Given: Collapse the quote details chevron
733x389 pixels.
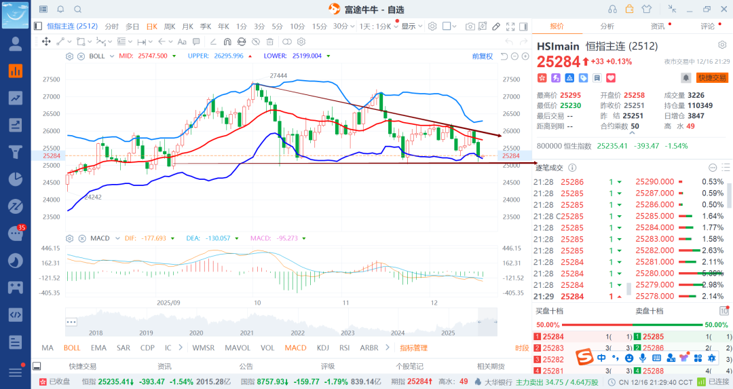Looking at the screenshot, I should (x=632, y=134).
